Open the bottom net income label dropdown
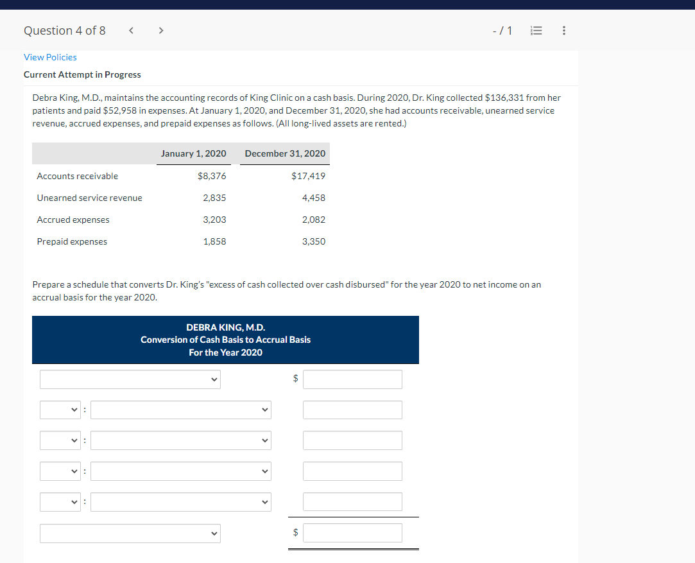This screenshot has width=695, height=563. point(130,533)
